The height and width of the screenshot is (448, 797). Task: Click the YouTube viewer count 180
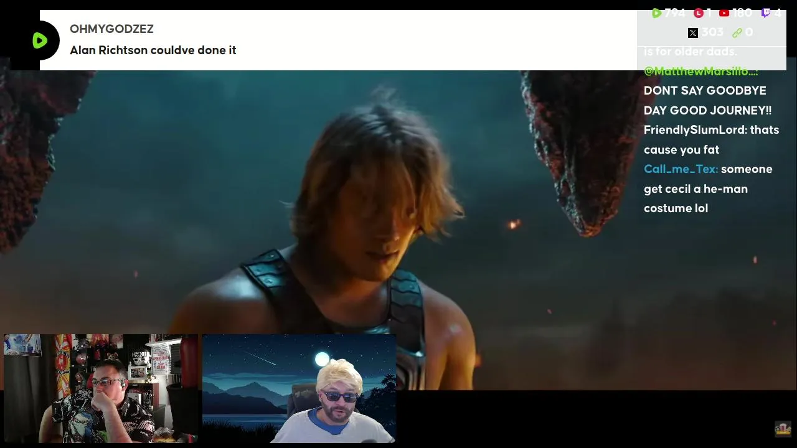pos(742,13)
